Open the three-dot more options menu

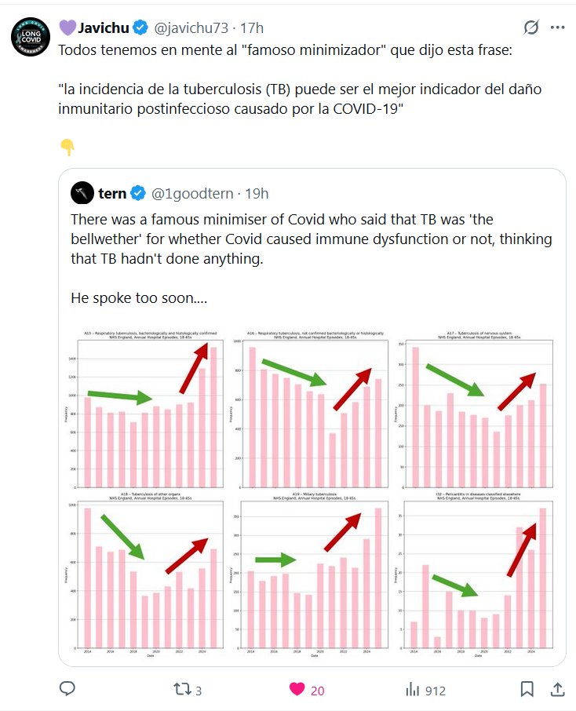pos(557,27)
